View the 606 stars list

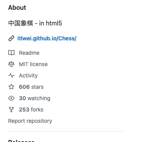(x=31, y=87)
